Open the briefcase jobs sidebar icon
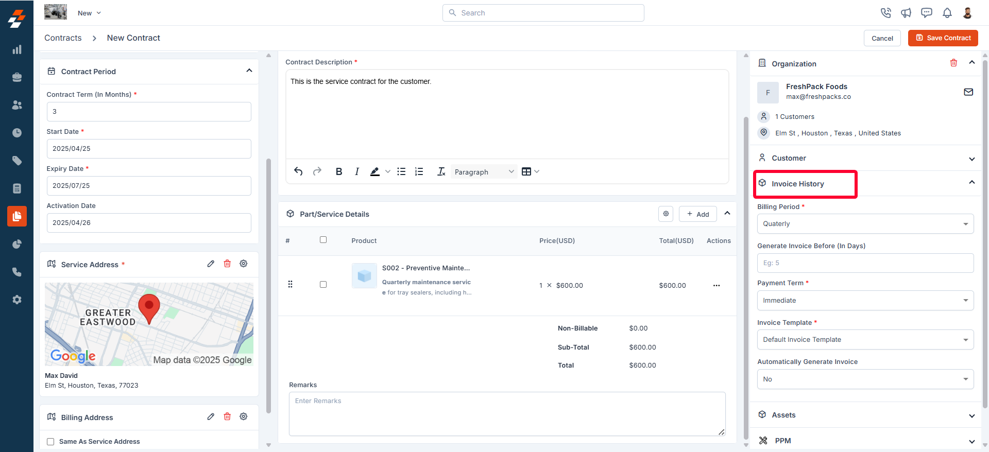This screenshot has height=452, width=989. 17,77
